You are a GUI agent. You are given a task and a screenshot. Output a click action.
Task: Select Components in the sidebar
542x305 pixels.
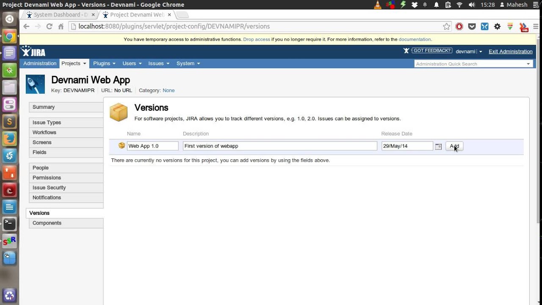tap(66, 223)
